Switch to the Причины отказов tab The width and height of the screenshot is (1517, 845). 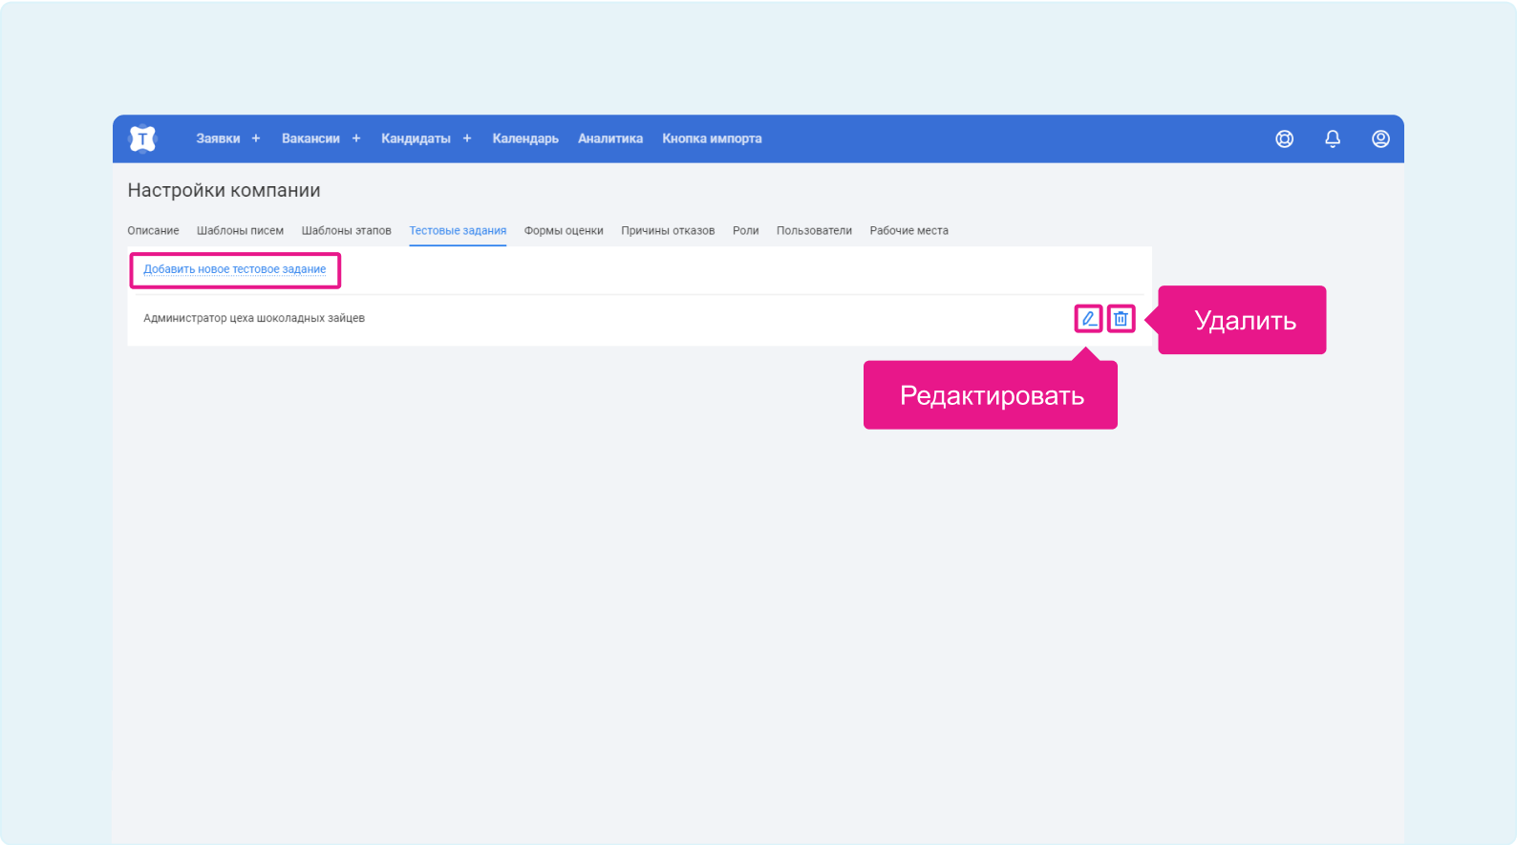coord(668,231)
